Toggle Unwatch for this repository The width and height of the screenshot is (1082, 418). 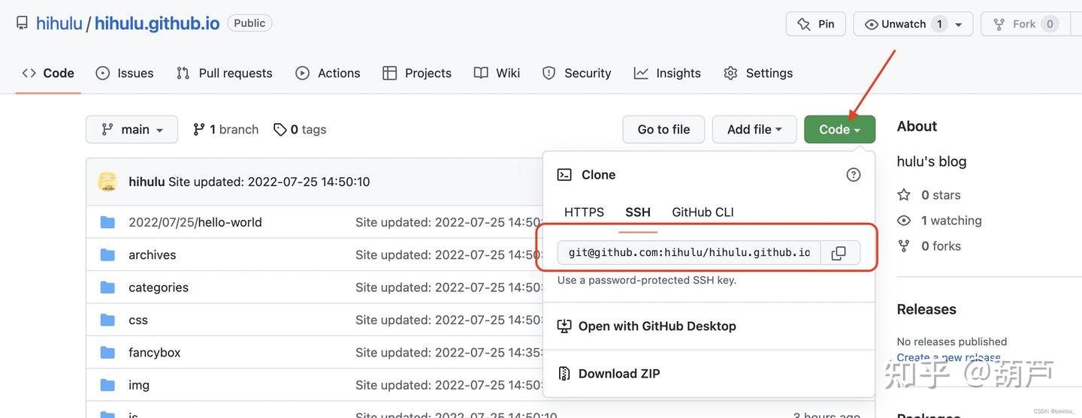coord(896,24)
